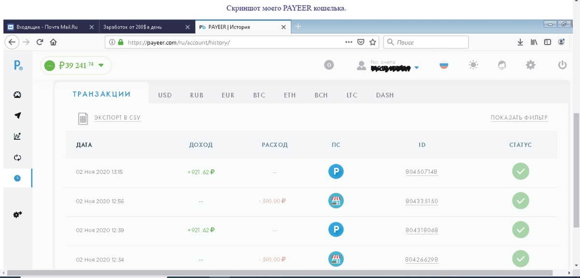Select the ТРАНЗАКЦИИ tab
Screen dimensions: 580x278
pyautogui.click(x=101, y=94)
